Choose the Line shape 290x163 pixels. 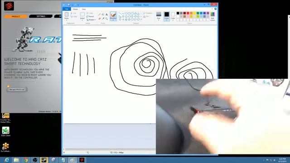(x=120, y=14)
